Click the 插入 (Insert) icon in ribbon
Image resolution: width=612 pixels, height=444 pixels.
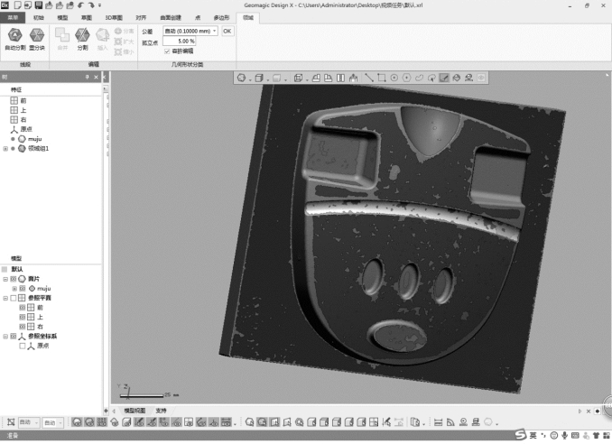(x=103, y=35)
